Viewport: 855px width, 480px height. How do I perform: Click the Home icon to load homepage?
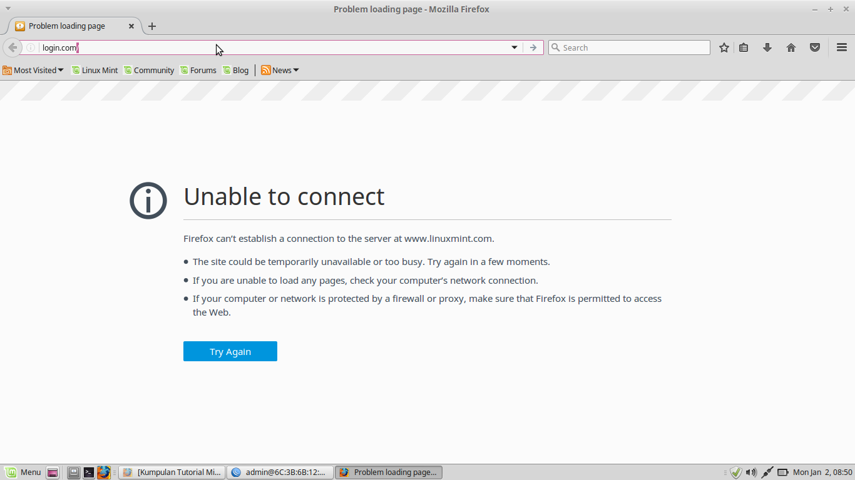[x=791, y=47]
